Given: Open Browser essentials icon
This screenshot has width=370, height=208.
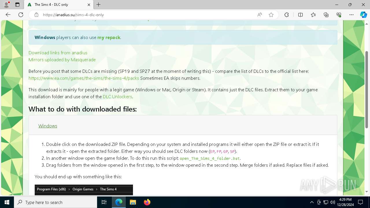Looking at the screenshot, I should pos(339,15).
